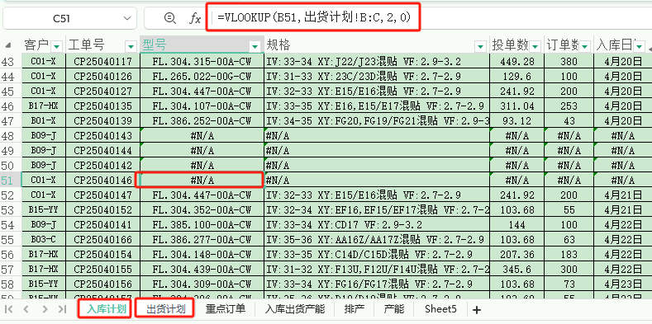This screenshot has height=324, width=652.
Task: Select model cell FL.304.352-00A-CW
Action: [x=202, y=209]
